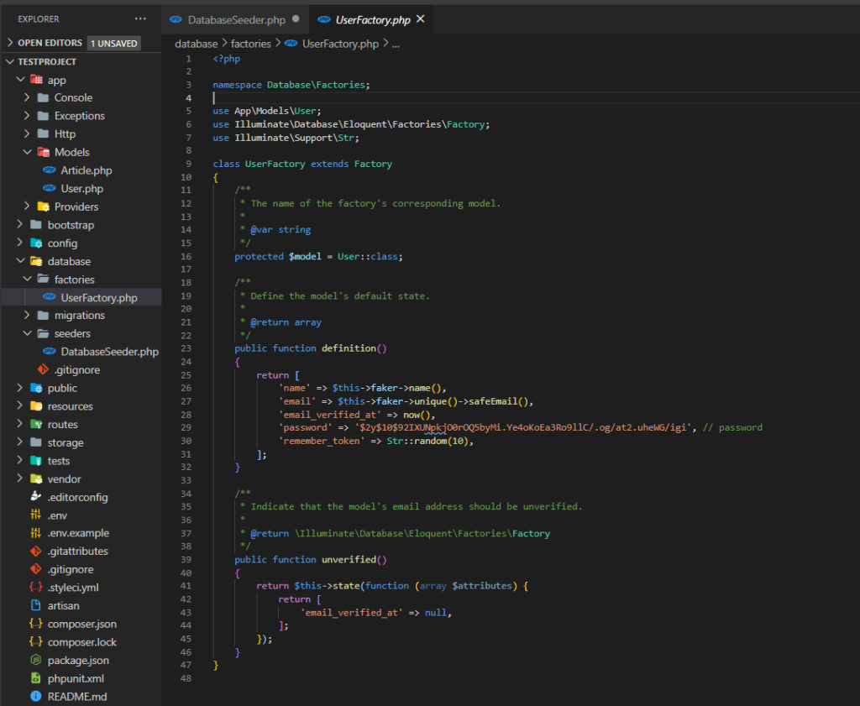Click the phpunit.xml file icon

point(35,678)
